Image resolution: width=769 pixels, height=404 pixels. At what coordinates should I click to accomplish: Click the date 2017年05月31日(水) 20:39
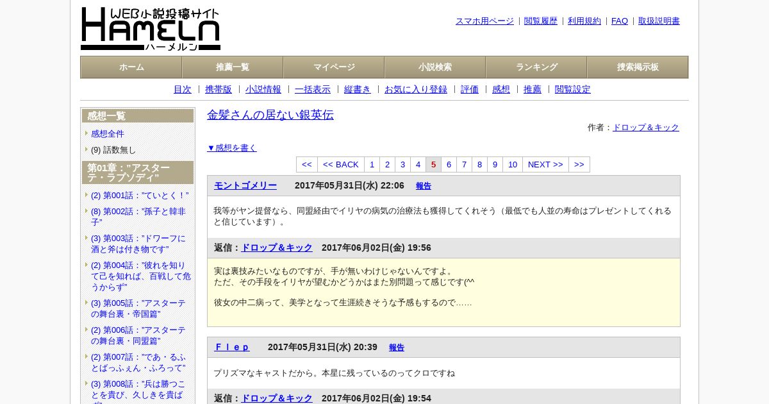pos(322,347)
